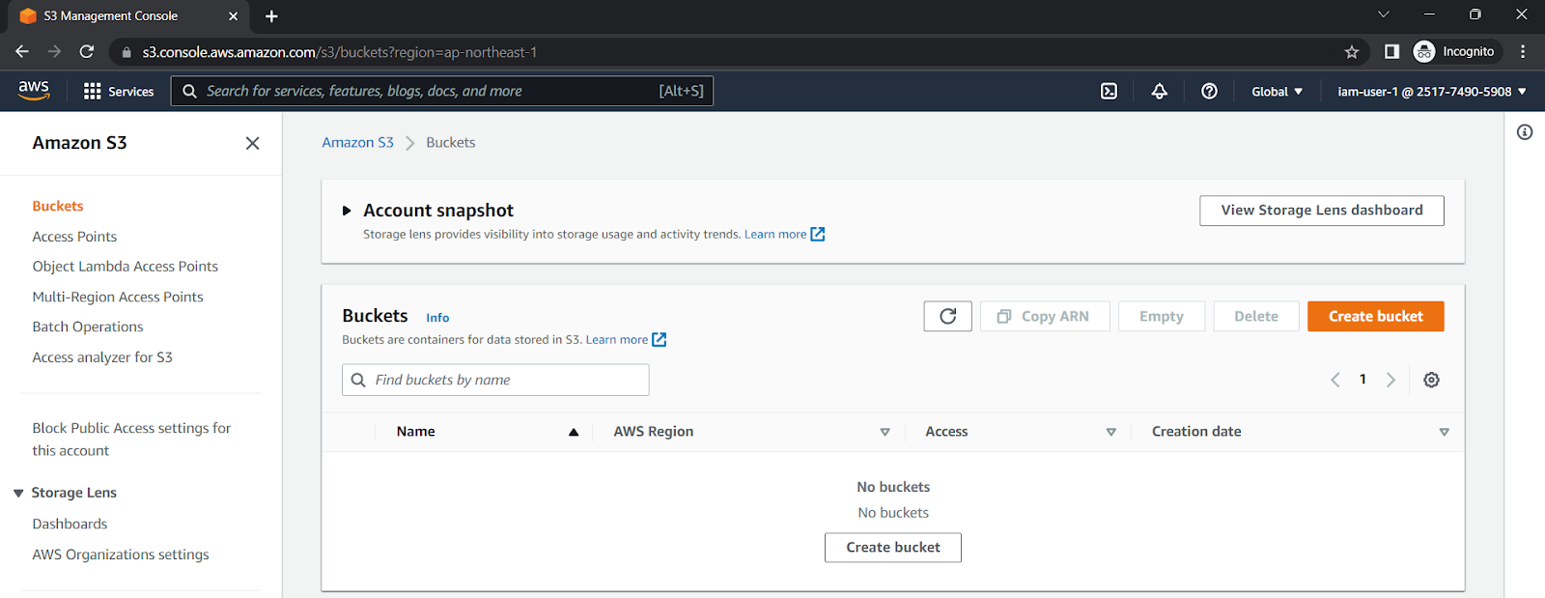Go to previous page of buckets

tap(1335, 380)
